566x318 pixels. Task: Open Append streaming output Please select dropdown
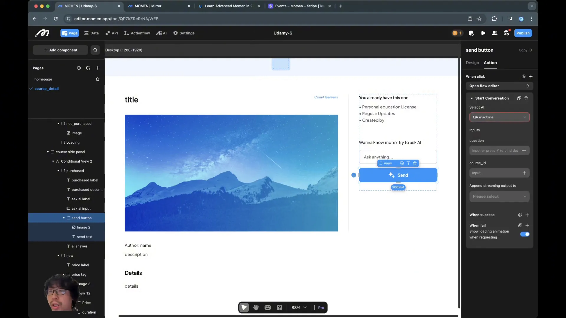click(x=499, y=197)
